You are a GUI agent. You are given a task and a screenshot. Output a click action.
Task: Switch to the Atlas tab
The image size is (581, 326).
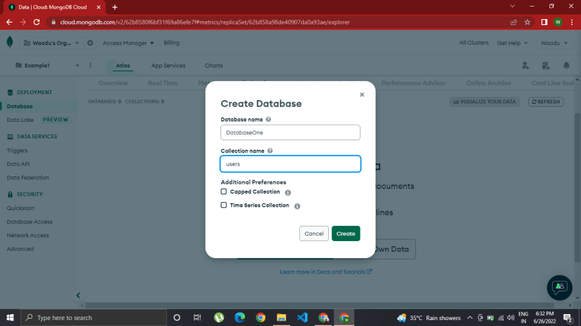(x=123, y=65)
